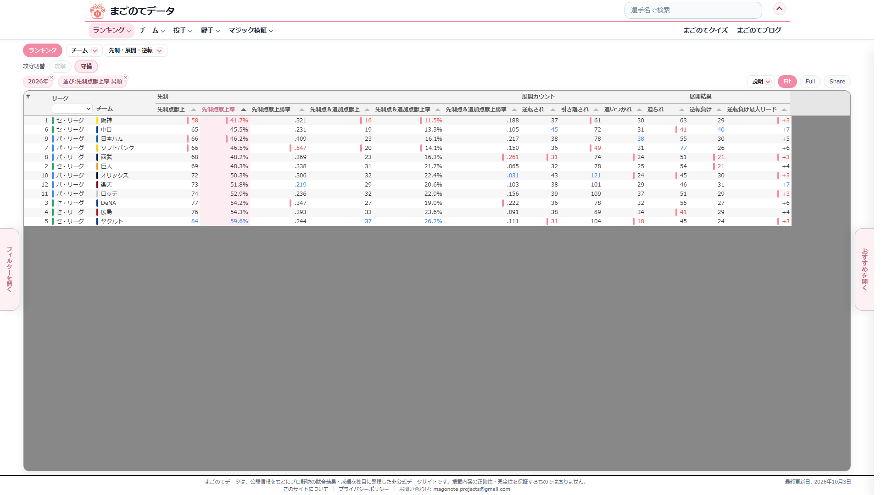
Task: Open the ランキング dropdown in the nav bar
Action: click(x=112, y=30)
